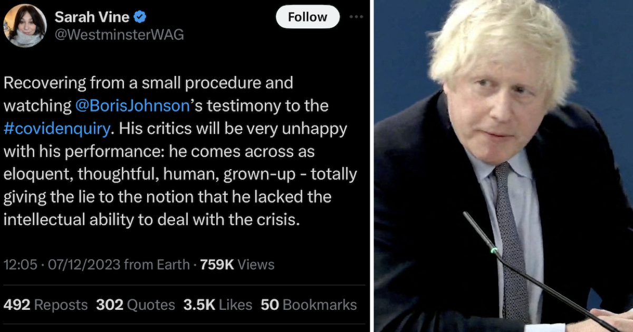Click the Follow button
The image size is (633, 332).
pos(308,17)
